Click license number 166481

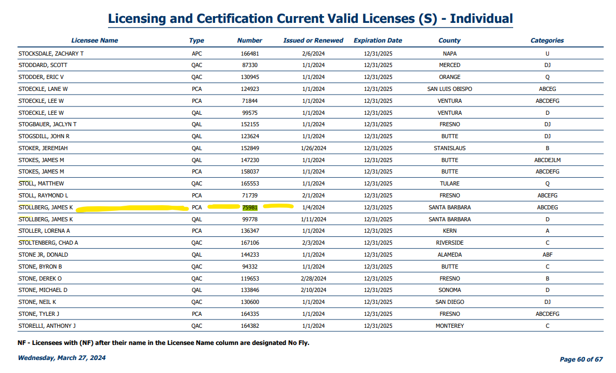(250, 54)
